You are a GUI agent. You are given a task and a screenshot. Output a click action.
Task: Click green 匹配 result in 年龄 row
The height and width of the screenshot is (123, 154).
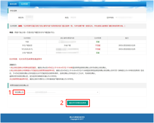pyautogui.click(x=98, y=41)
